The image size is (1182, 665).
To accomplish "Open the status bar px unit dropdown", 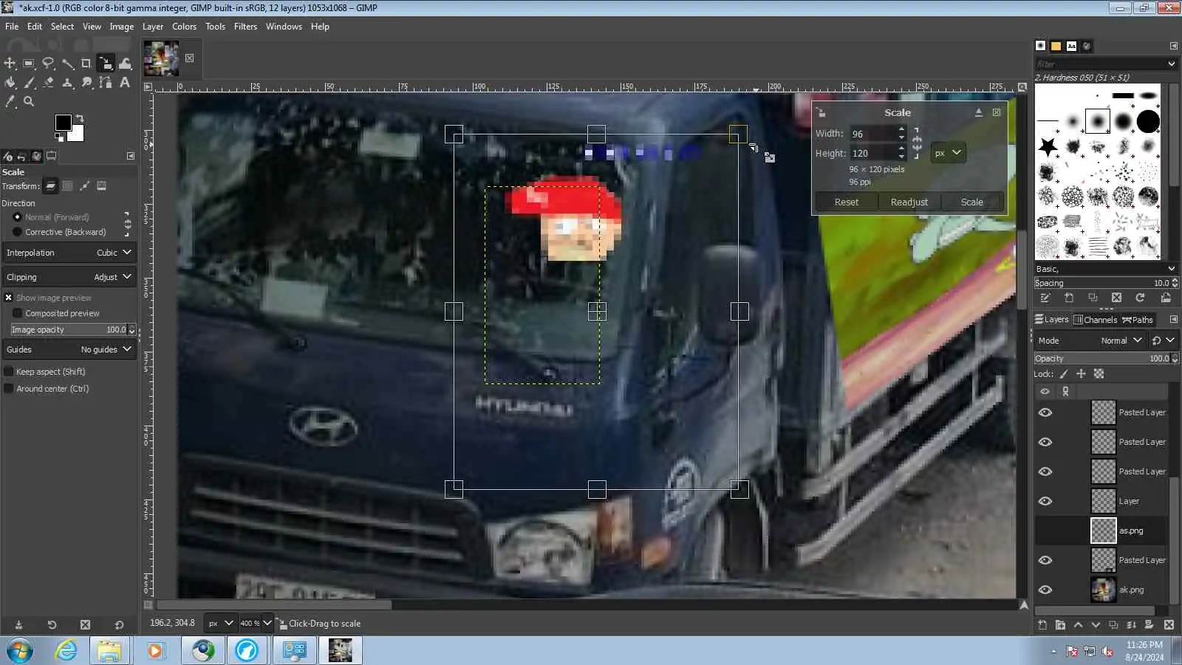I will 220,624.
